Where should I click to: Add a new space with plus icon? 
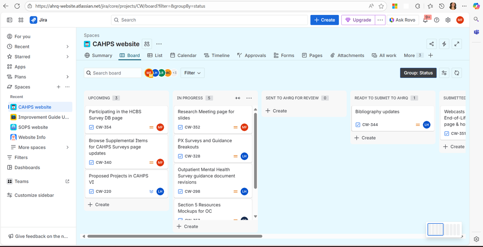(x=59, y=87)
